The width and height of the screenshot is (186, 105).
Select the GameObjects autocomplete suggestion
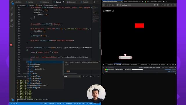click(45, 64)
